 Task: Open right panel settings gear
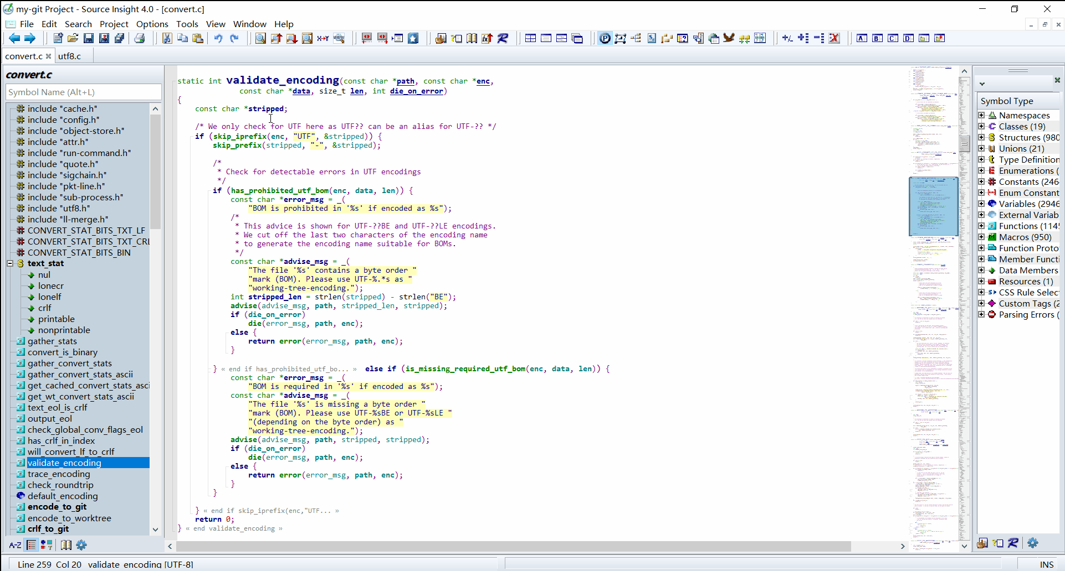[1033, 543]
